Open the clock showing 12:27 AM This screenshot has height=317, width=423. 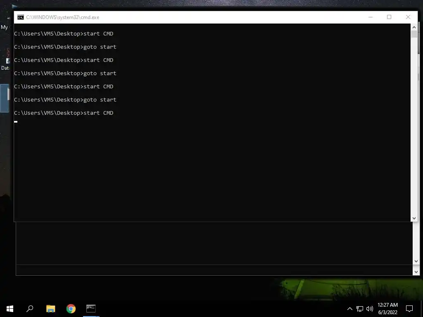(387, 309)
